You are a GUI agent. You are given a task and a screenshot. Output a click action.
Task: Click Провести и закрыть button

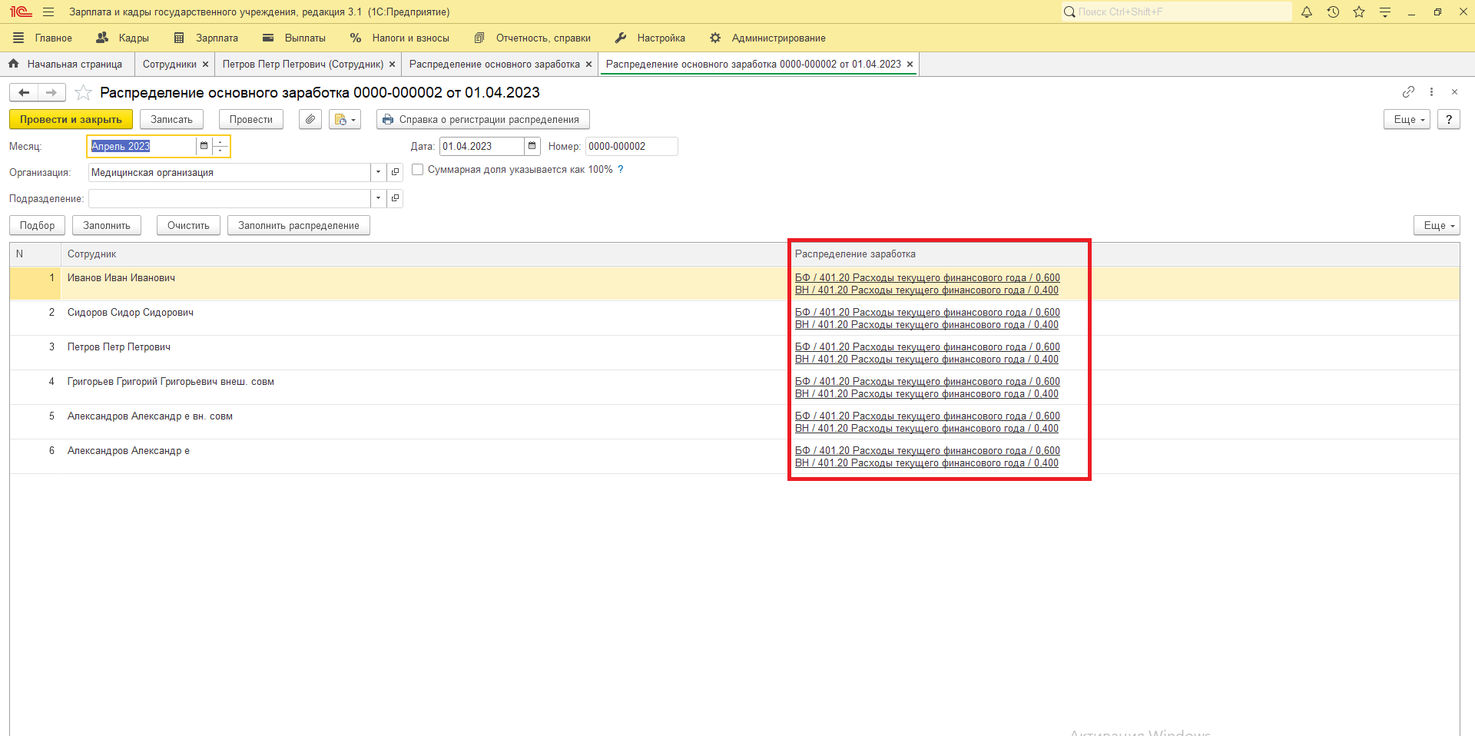coord(71,120)
